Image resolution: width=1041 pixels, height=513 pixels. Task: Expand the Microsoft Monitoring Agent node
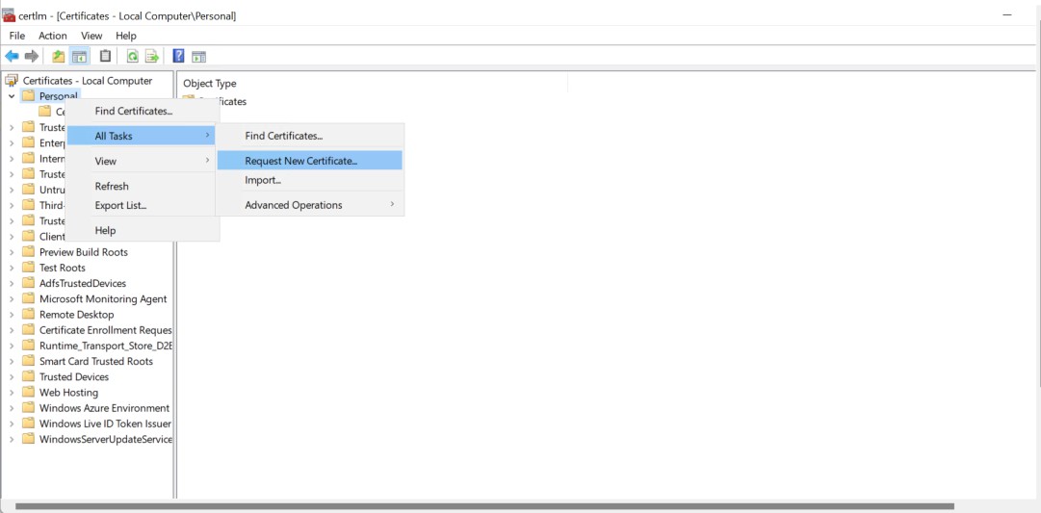[12, 298]
